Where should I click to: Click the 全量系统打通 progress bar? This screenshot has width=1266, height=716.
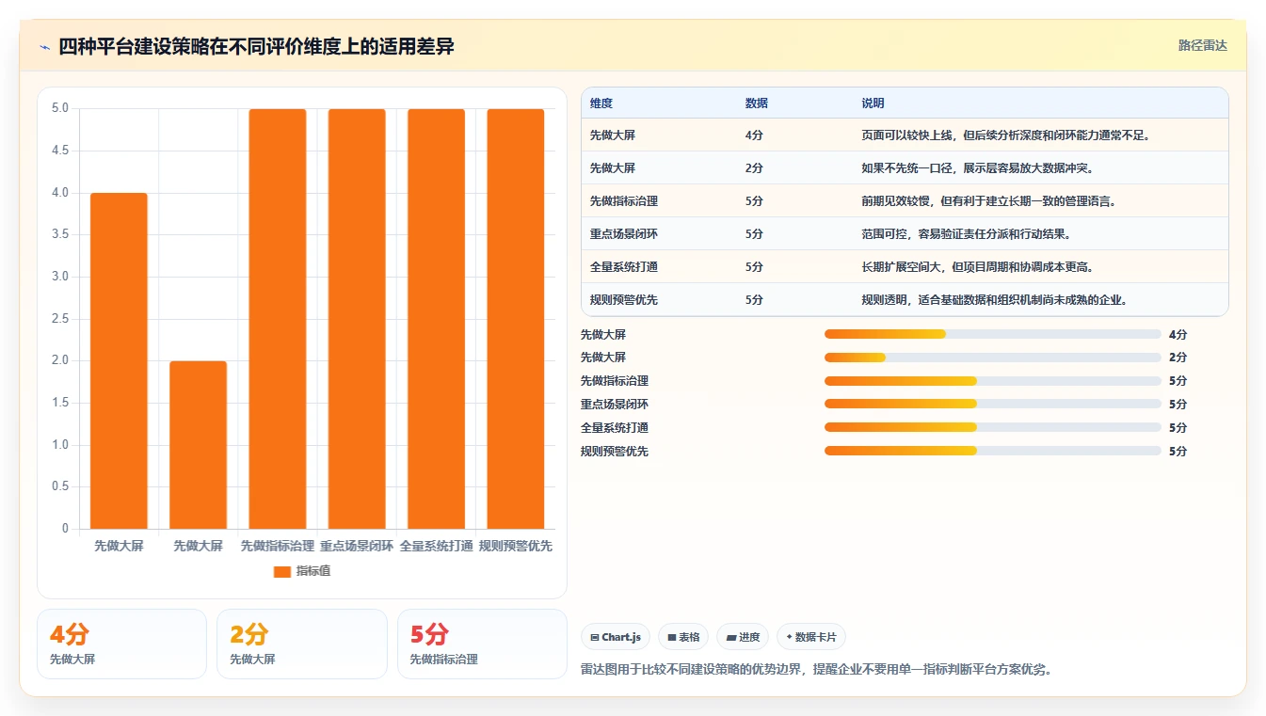[992, 427]
